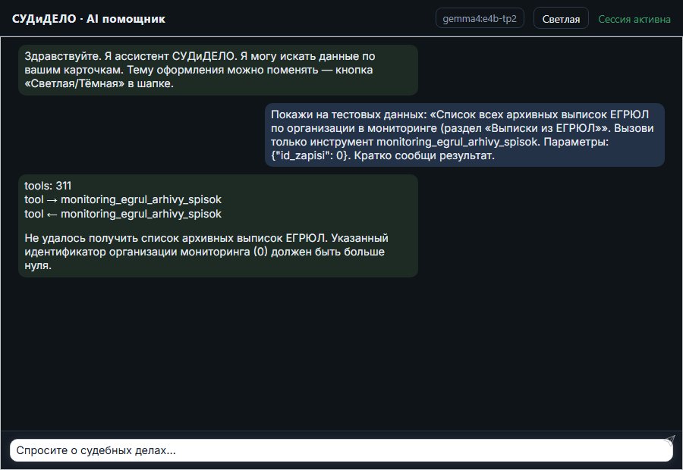Viewport: 683px width, 470px height.
Task: Click the send message paper-plane icon
Action: coord(669,440)
